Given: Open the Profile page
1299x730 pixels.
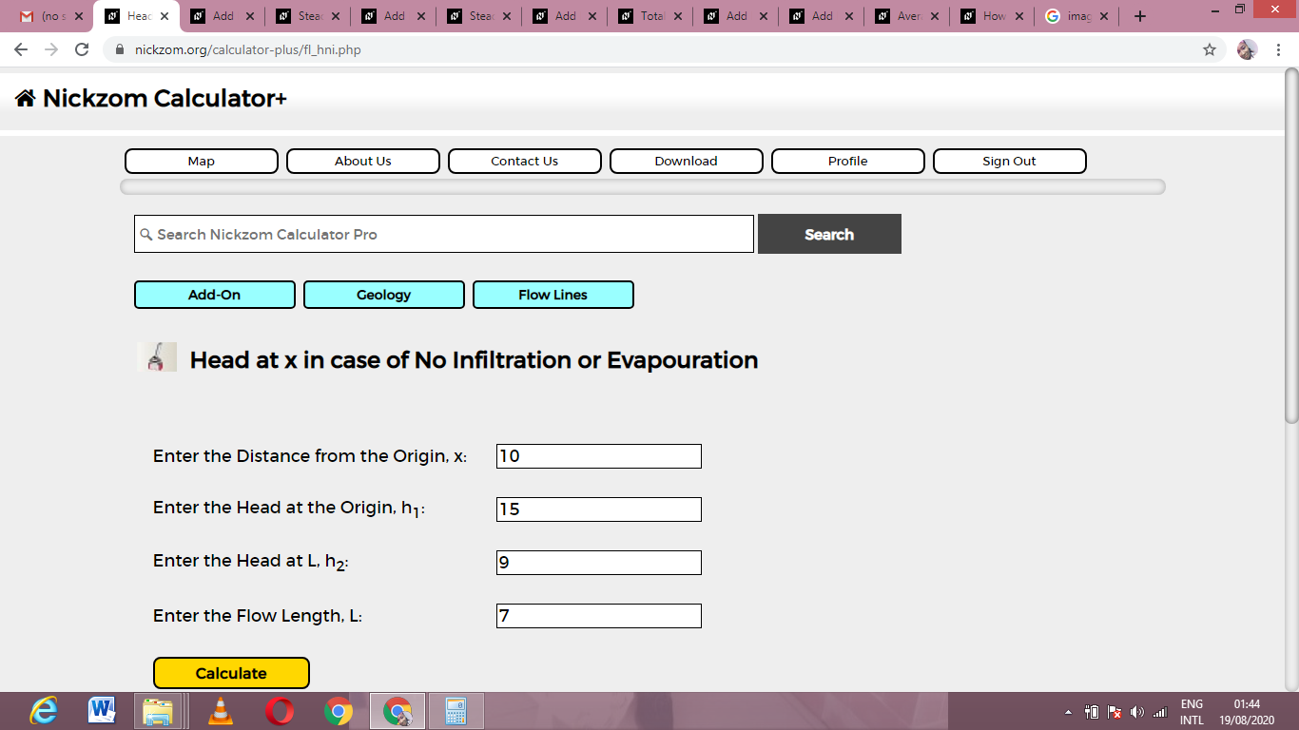Looking at the screenshot, I should [848, 161].
